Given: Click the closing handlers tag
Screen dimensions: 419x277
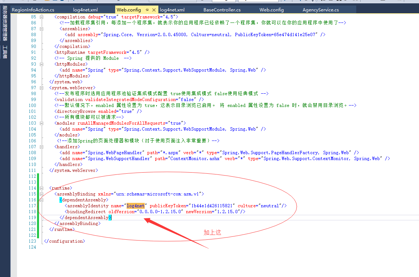Looking at the screenshot, I should click(68, 165).
